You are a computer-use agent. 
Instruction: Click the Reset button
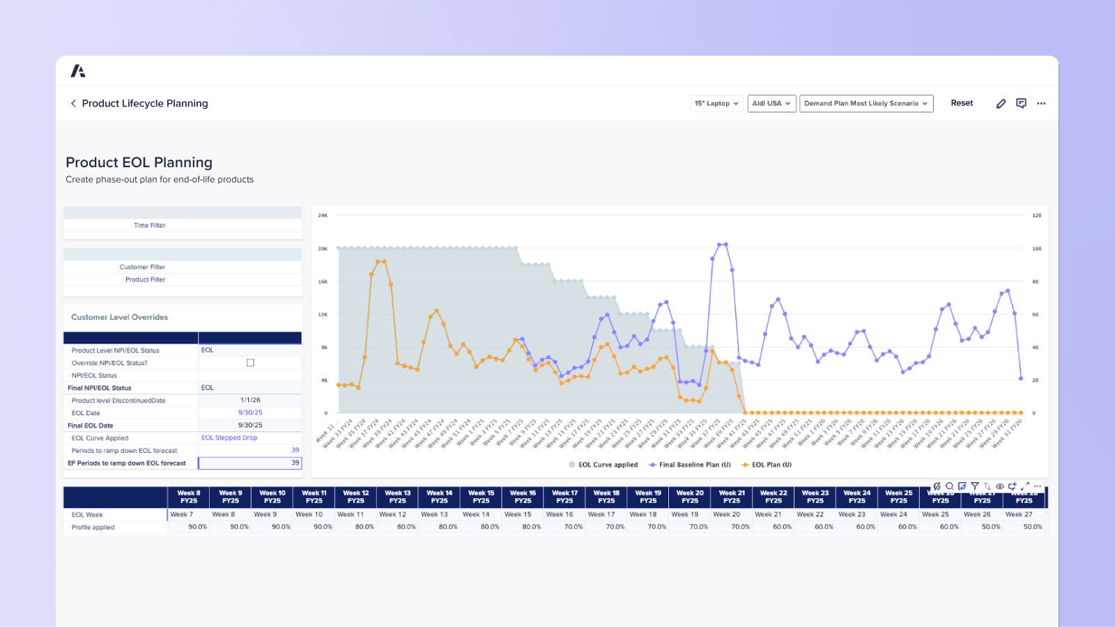[x=962, y=103]
